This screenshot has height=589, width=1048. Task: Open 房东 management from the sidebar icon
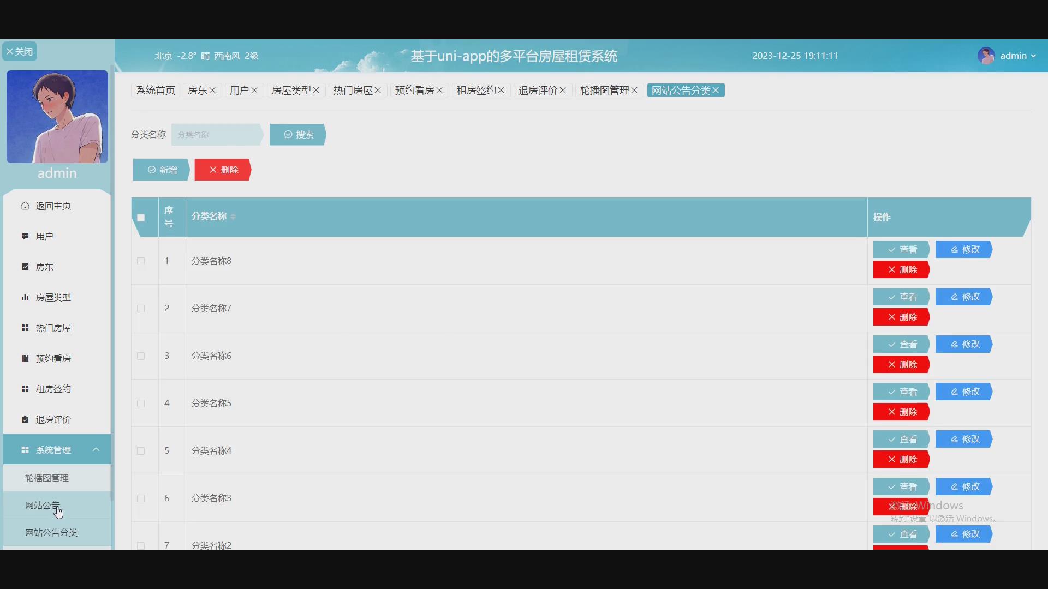point(25,266)
